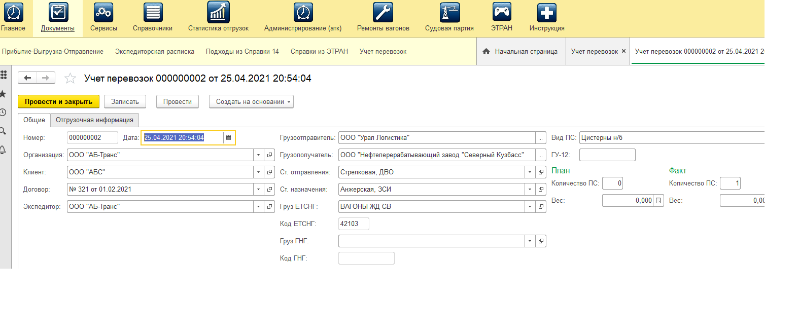This screenshot has height=333, width=798.
Task: Expand the Груз ГНГ dropdown
Action: (x=530, y=241)
